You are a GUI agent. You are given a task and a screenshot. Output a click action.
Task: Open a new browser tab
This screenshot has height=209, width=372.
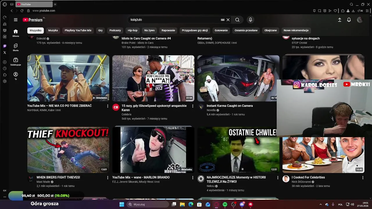click(55, 4)
